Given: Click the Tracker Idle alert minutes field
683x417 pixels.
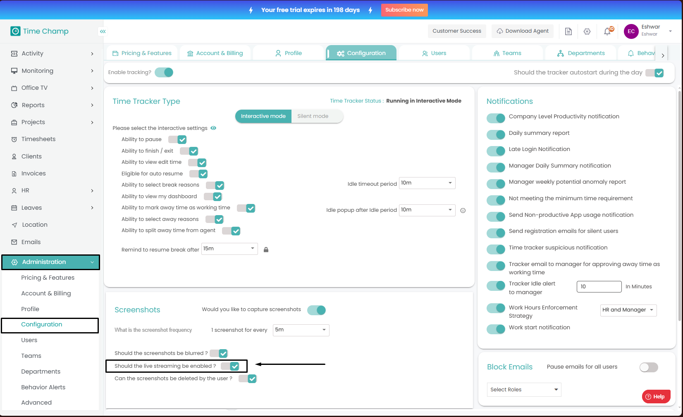Looking at the screenshot, I should [x=599, y=287].
